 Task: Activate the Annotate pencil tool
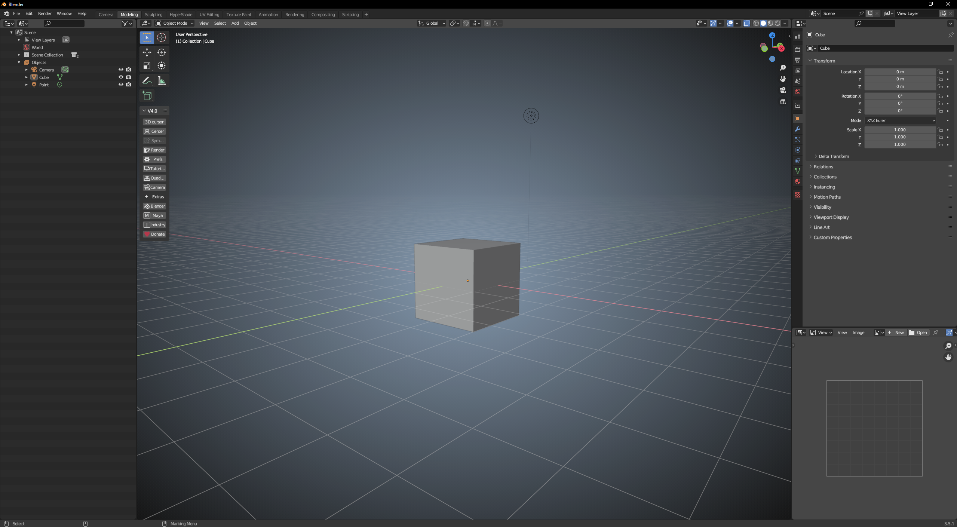click(147, 81)
